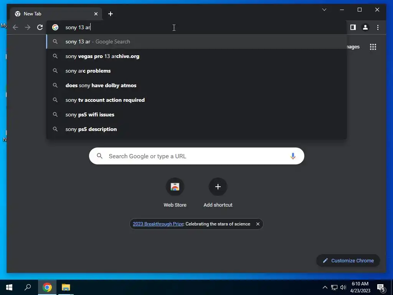Screen dimensions: 393x295
Task: Click the 'Search Google or type a URL' box
Action: [x=196, y=156]
